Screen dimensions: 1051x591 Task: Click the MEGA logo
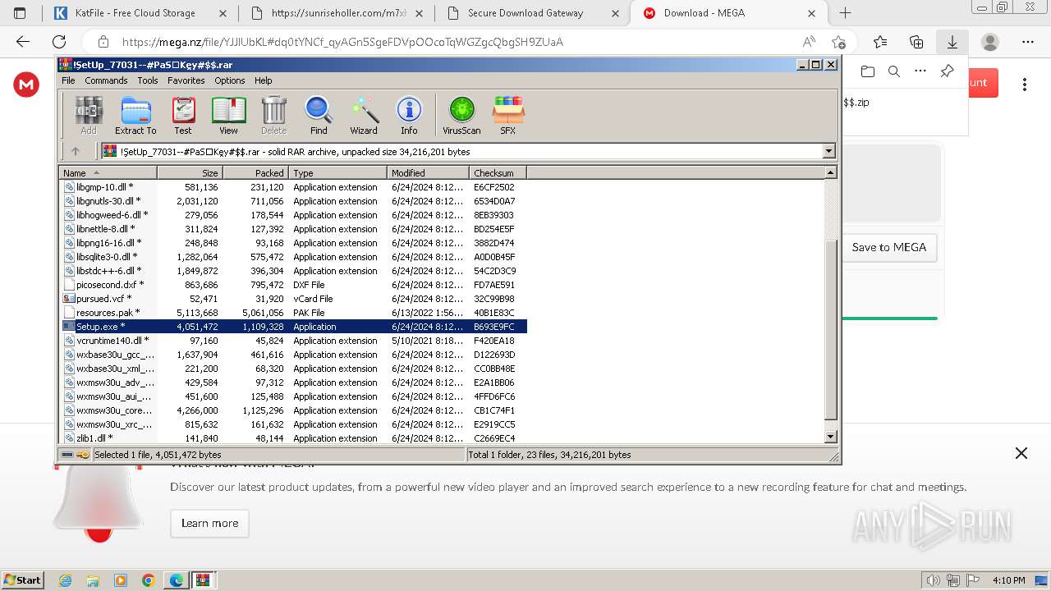coord(27,84)
